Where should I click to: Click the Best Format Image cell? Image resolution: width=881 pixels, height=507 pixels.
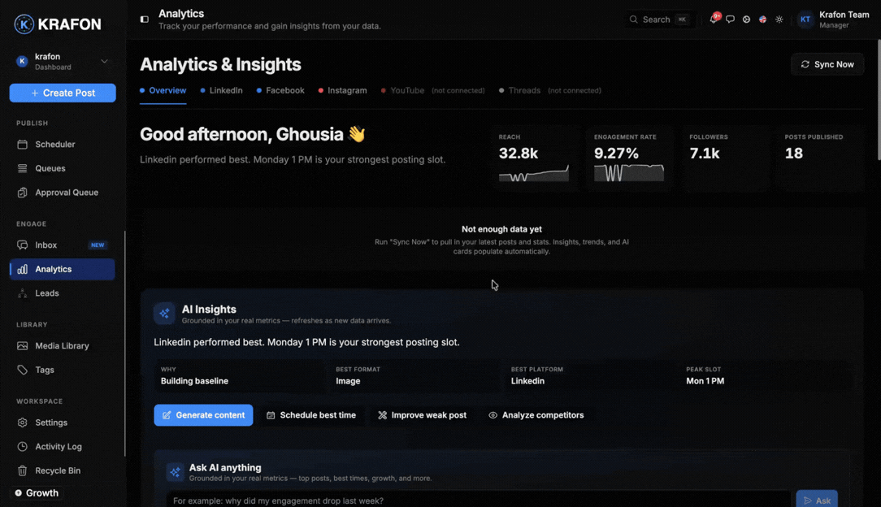click(x=414, y=375)
